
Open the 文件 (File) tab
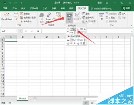(x=5, y=8)
